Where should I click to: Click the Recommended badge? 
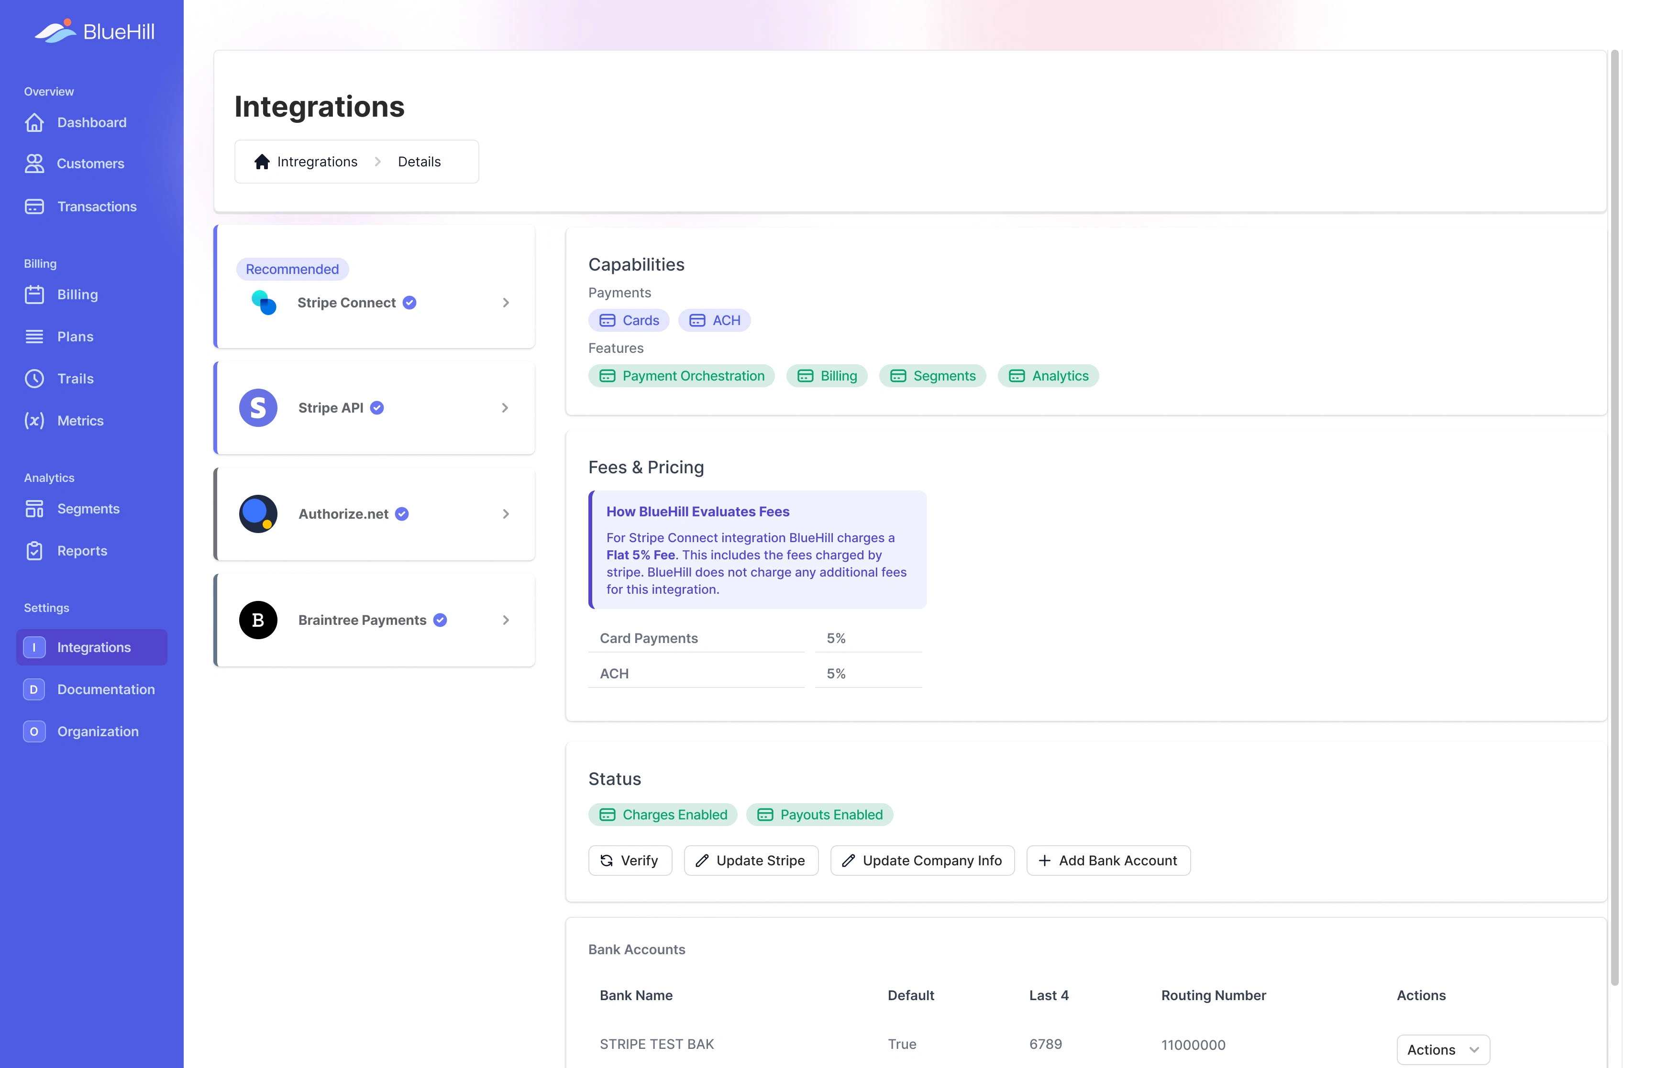292,269
